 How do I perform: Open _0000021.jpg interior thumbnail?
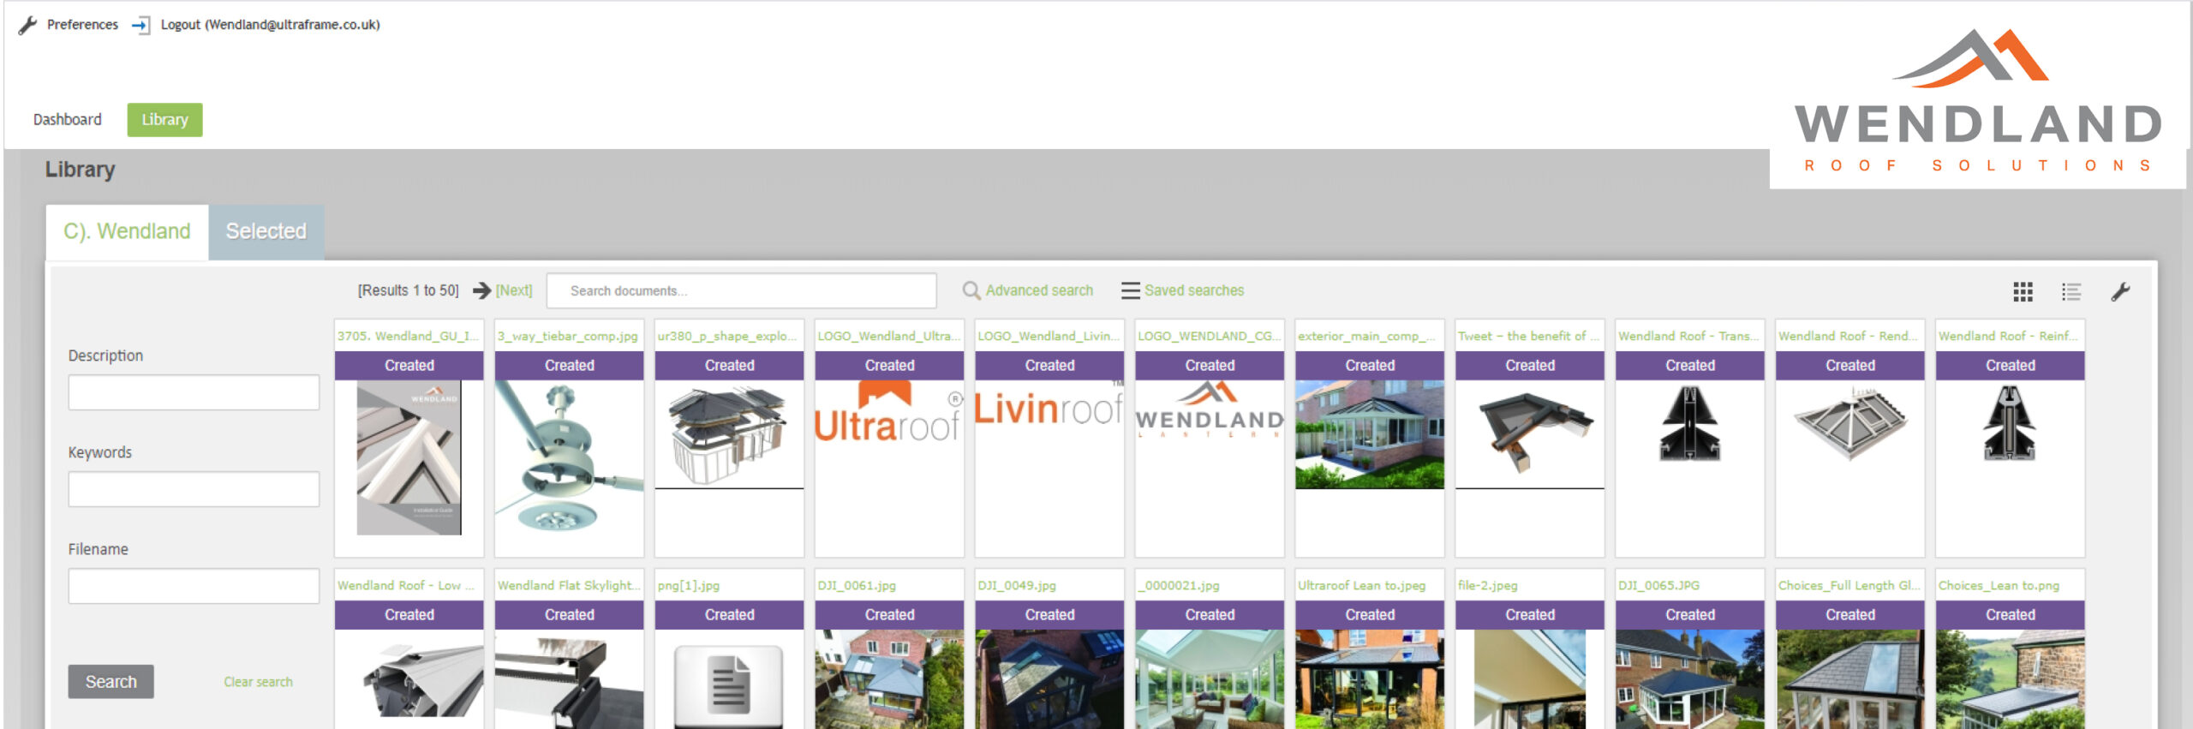click(1210, 679)
